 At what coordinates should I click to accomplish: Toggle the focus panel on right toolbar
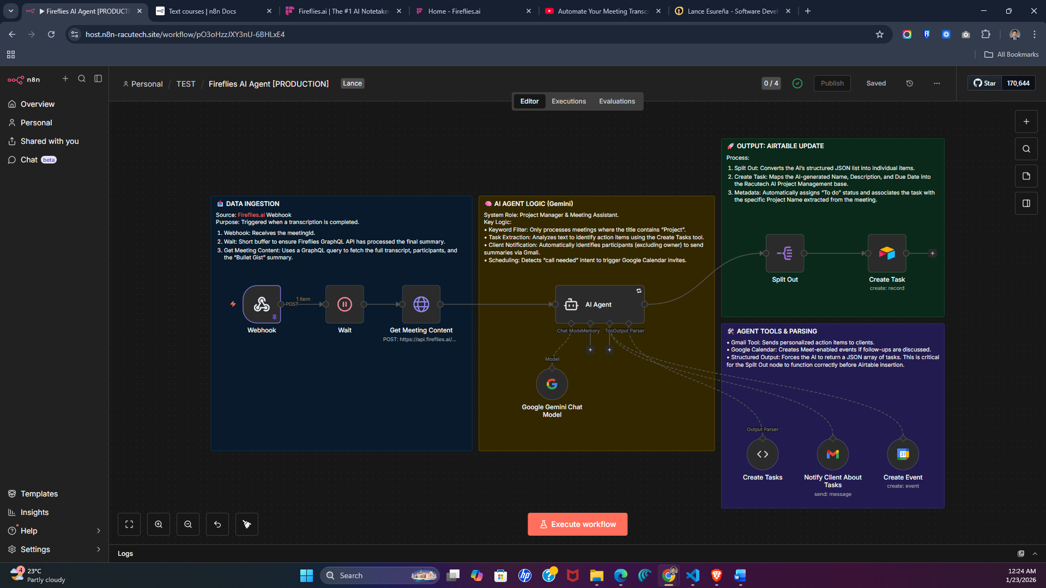[1026, 203]
